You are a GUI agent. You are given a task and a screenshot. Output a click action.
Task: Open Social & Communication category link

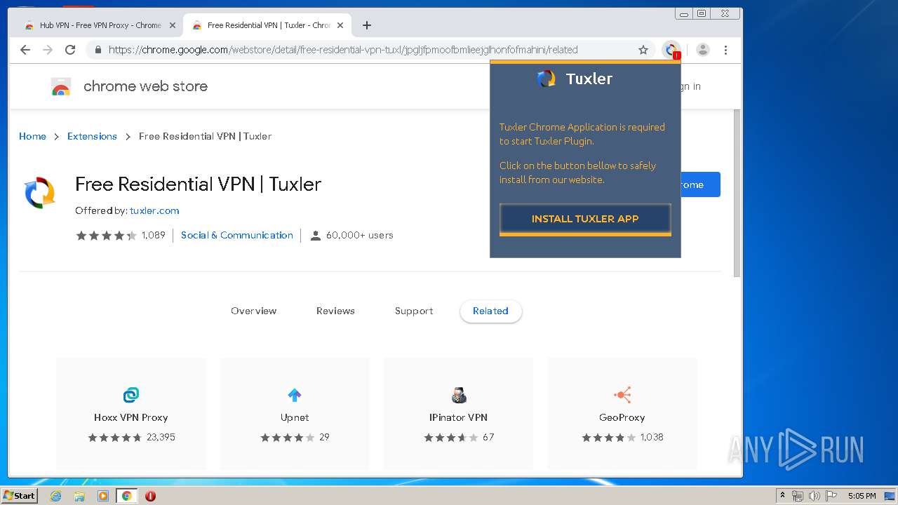[x=237, y=235]
